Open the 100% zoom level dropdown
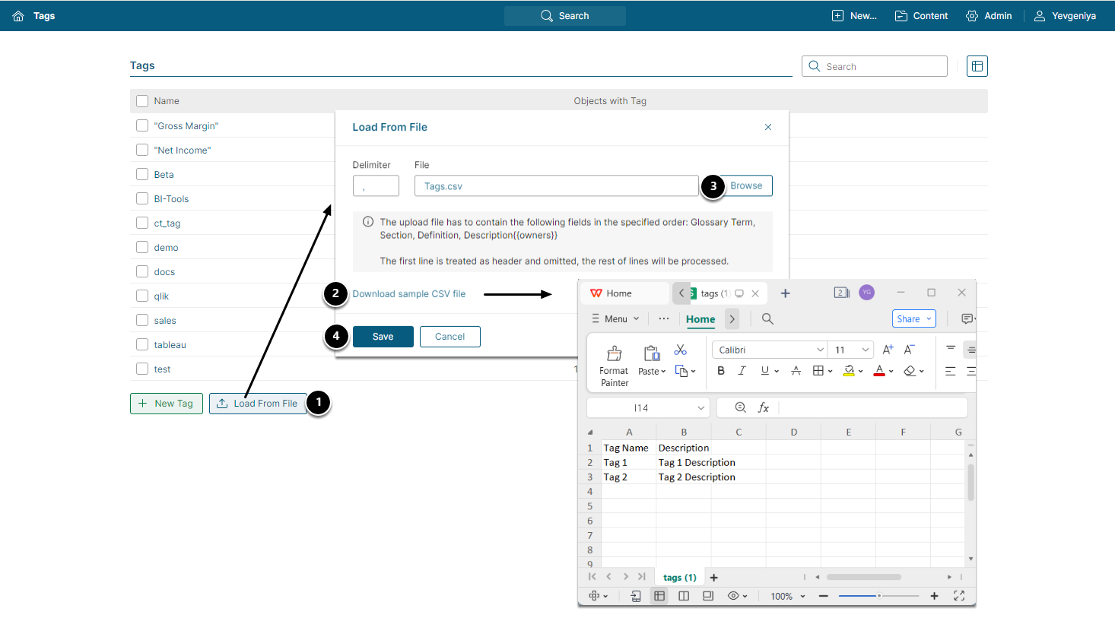 click(802, 597)
